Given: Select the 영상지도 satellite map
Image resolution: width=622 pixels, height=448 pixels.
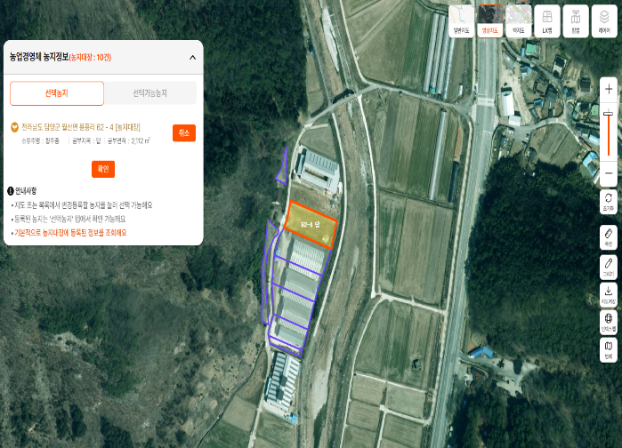Looking at the screenshot, I should [490, 21].
